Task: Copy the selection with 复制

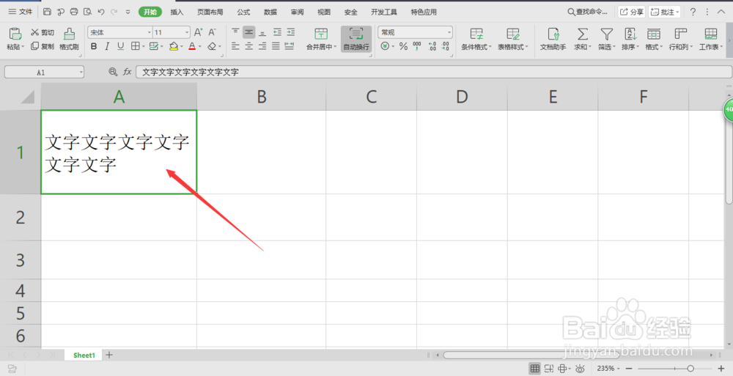Action: pos(42,46)
